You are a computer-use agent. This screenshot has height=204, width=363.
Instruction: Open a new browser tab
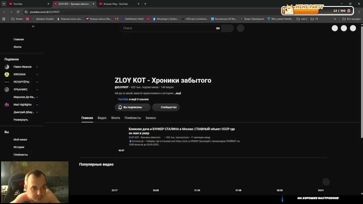click(145, 4)
